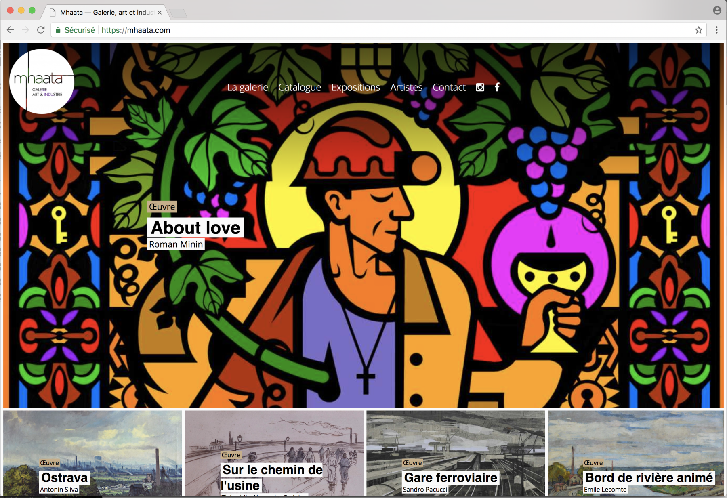The width and height of the screenshot is (727, 498).
Task: Click the Œuvre tag above Gare ferroviaire
Action: pos(412,463)
